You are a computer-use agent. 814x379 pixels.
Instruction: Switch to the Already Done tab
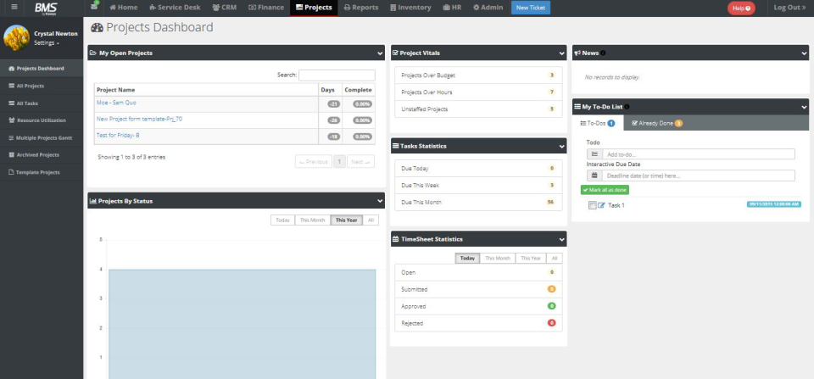(x=656, y=123)
